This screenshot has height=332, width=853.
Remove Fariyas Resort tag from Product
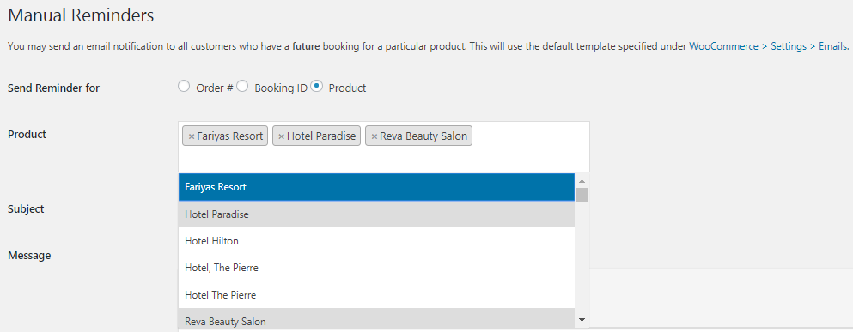coord(191,136)
